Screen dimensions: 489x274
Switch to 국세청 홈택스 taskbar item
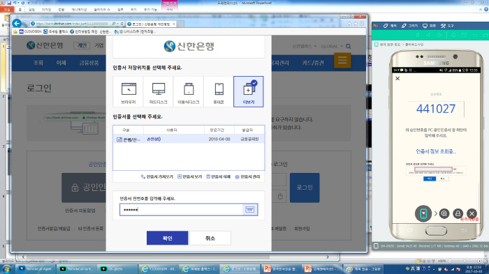pos(200,268)
